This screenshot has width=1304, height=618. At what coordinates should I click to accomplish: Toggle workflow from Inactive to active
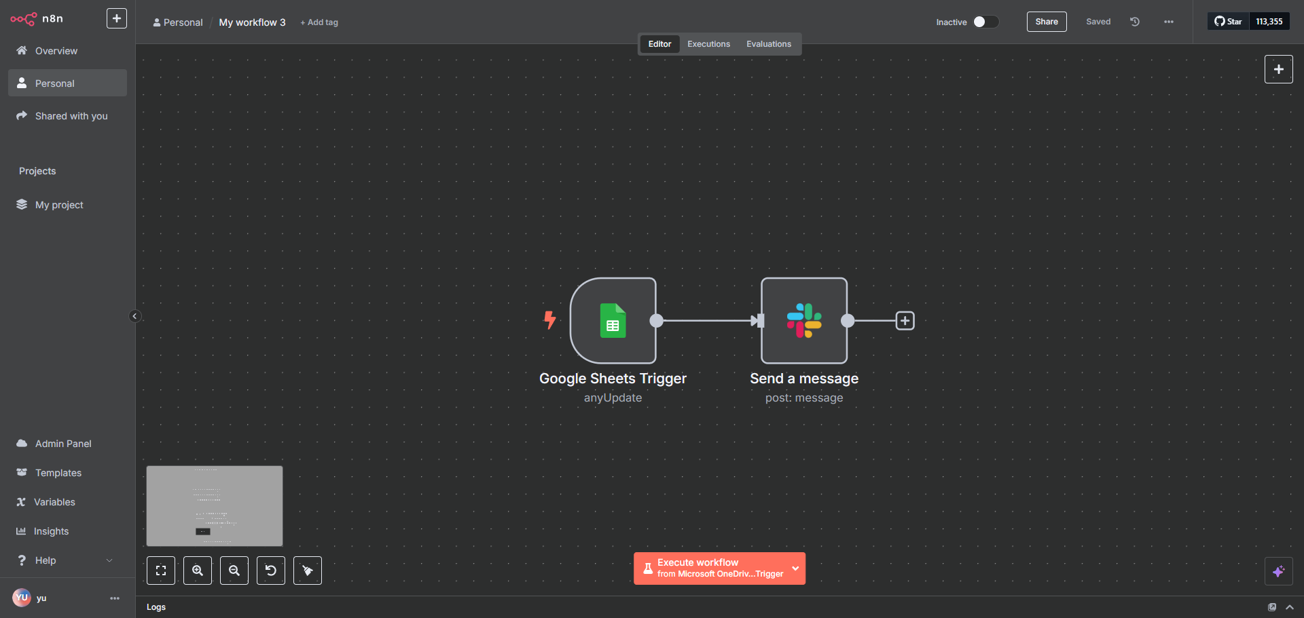(985, 22)
